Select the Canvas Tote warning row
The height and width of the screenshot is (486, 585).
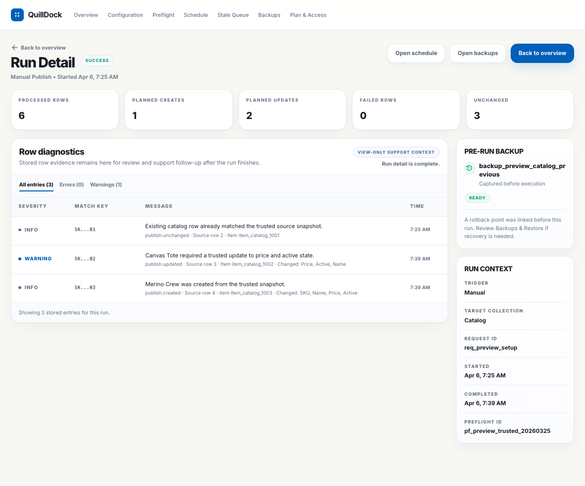[x=229, y=259]
